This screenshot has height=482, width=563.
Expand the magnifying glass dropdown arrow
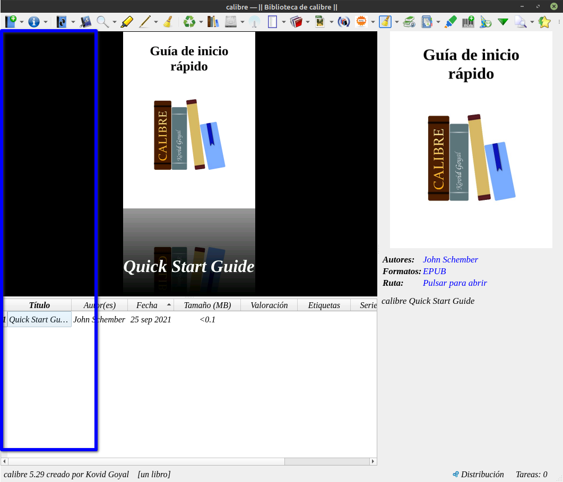(x=114, y=22)
